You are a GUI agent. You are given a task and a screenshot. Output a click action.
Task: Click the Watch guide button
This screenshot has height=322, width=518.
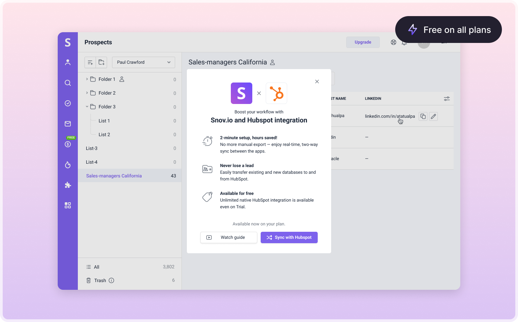point(229,237)
